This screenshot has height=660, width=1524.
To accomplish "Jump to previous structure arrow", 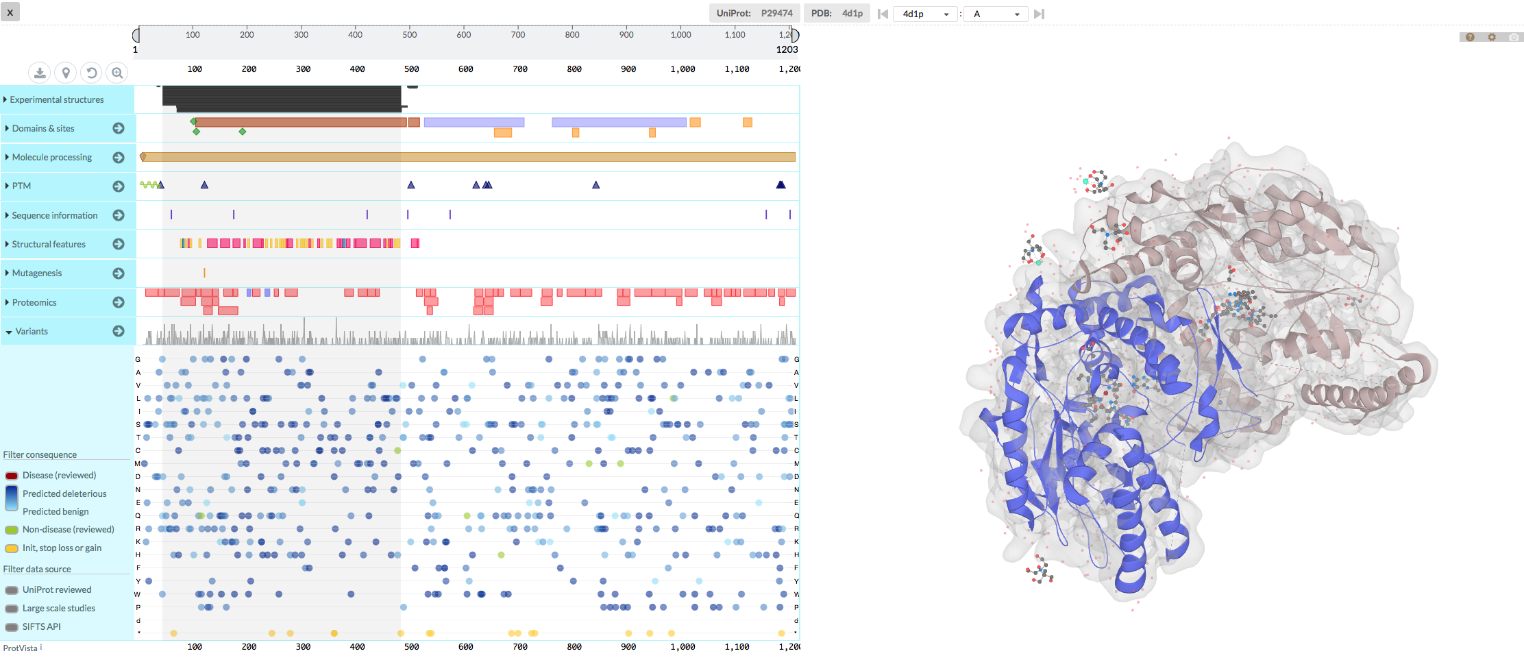I will coord(883,14).
